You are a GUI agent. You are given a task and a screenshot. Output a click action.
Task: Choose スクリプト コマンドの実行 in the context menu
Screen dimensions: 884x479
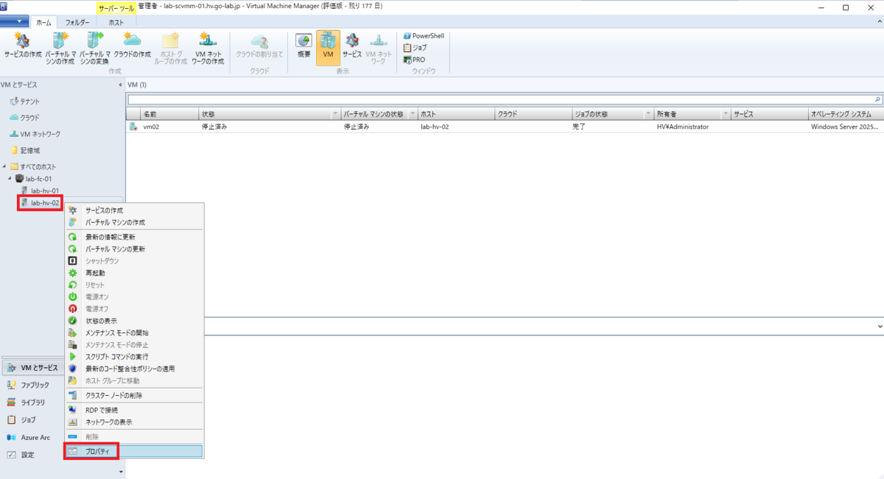135,357
